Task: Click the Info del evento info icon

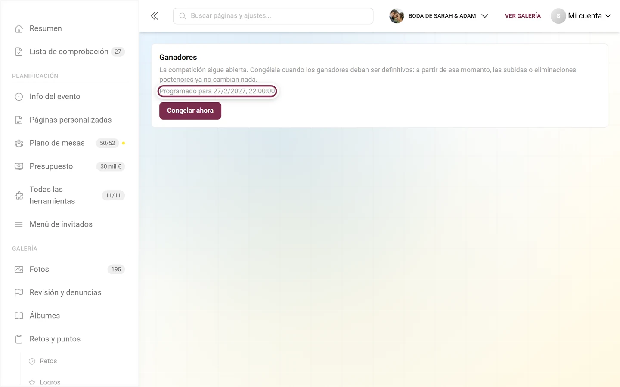Action: point(19,97)
